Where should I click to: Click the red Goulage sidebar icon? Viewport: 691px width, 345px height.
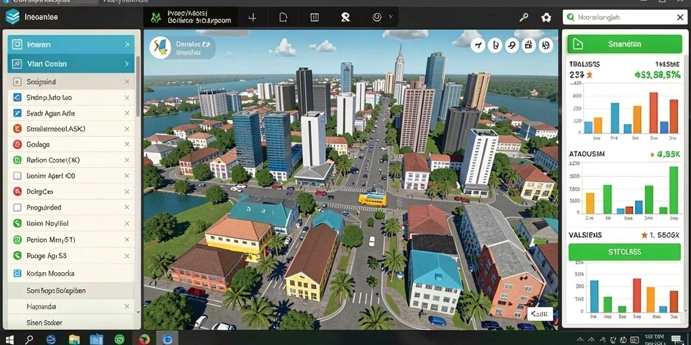pyautogui.click(x=17, y=144)
